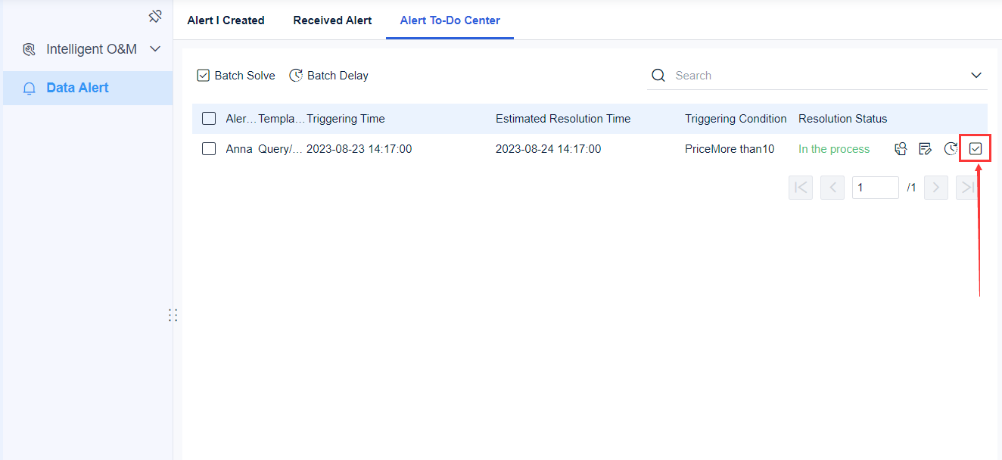
Task: Open the Alert I Created tab
Action: tap(226, 20)
